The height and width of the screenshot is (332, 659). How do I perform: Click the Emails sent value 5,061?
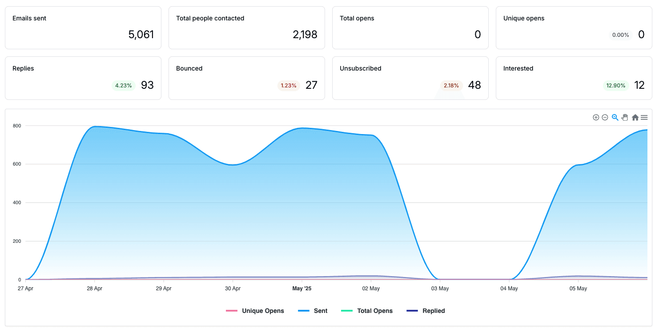tap(141, 35)
